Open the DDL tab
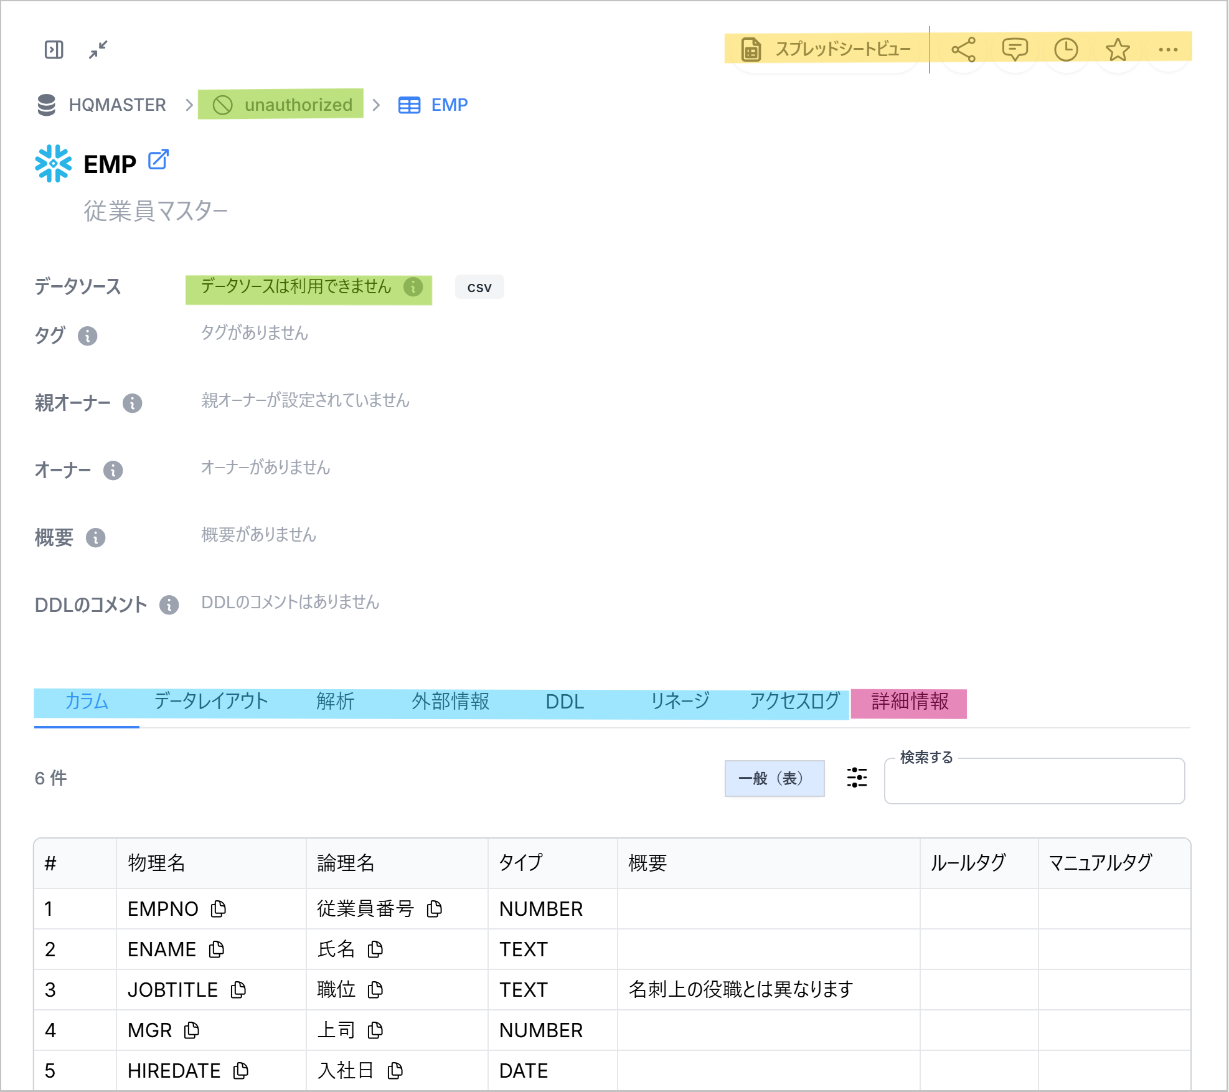1229x1092 pixels. (x=565, y=702)
